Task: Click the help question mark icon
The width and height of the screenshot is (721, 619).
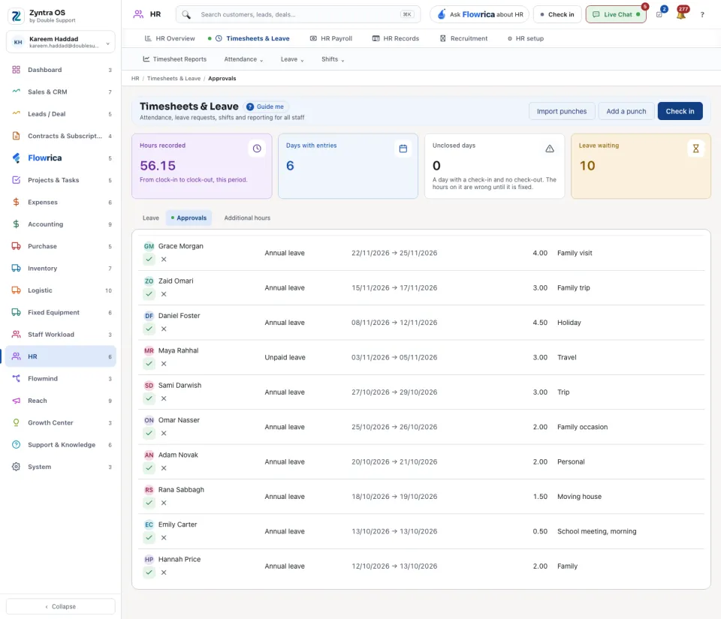Action: coord(702,15)
